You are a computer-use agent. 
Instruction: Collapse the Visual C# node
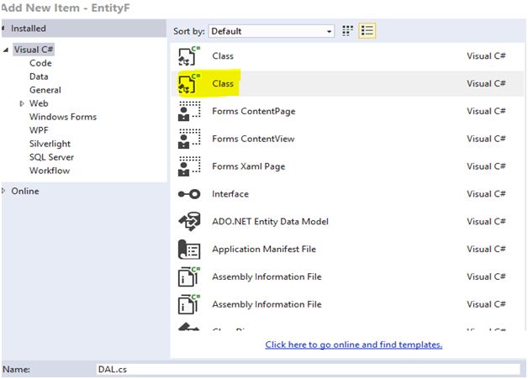click(6, 50)
